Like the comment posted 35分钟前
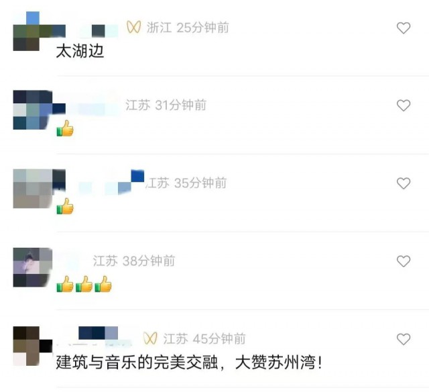The width and height of the screenshot is (429, 392). [404, 183]
